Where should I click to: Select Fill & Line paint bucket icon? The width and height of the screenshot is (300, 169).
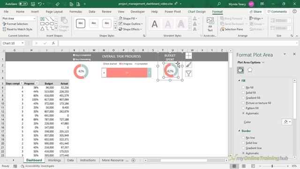tap(240, 70)
